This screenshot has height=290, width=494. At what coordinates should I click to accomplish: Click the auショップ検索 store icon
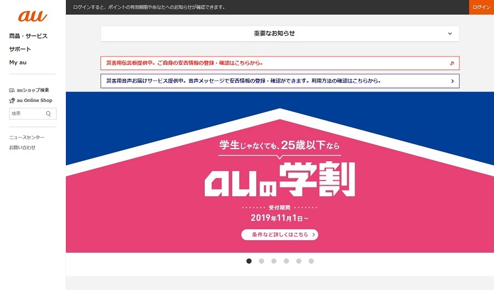(x=12, y=90)
